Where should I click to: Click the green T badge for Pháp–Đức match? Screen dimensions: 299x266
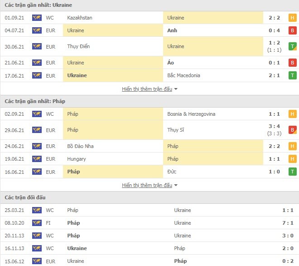(292, 172)
